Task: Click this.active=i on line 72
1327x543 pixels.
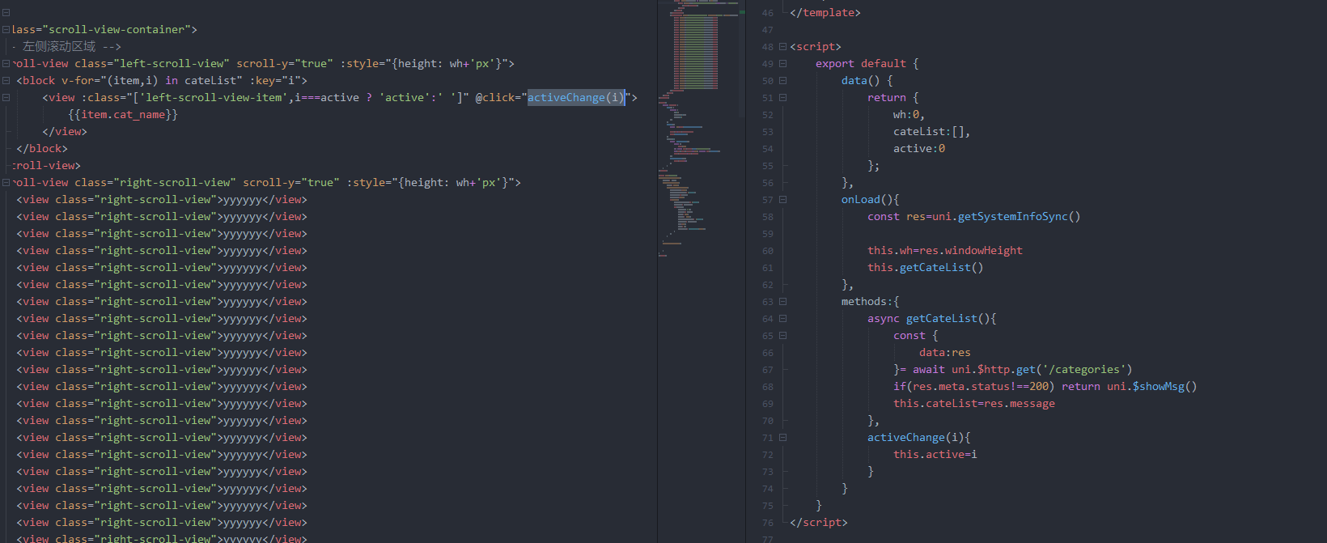Action: 935,455
